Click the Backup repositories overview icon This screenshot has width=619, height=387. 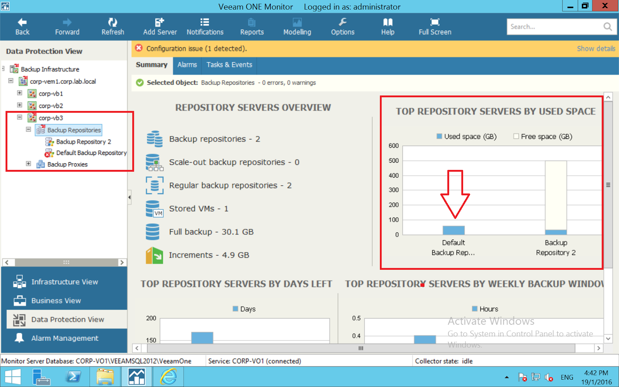[x=154, y=139]
